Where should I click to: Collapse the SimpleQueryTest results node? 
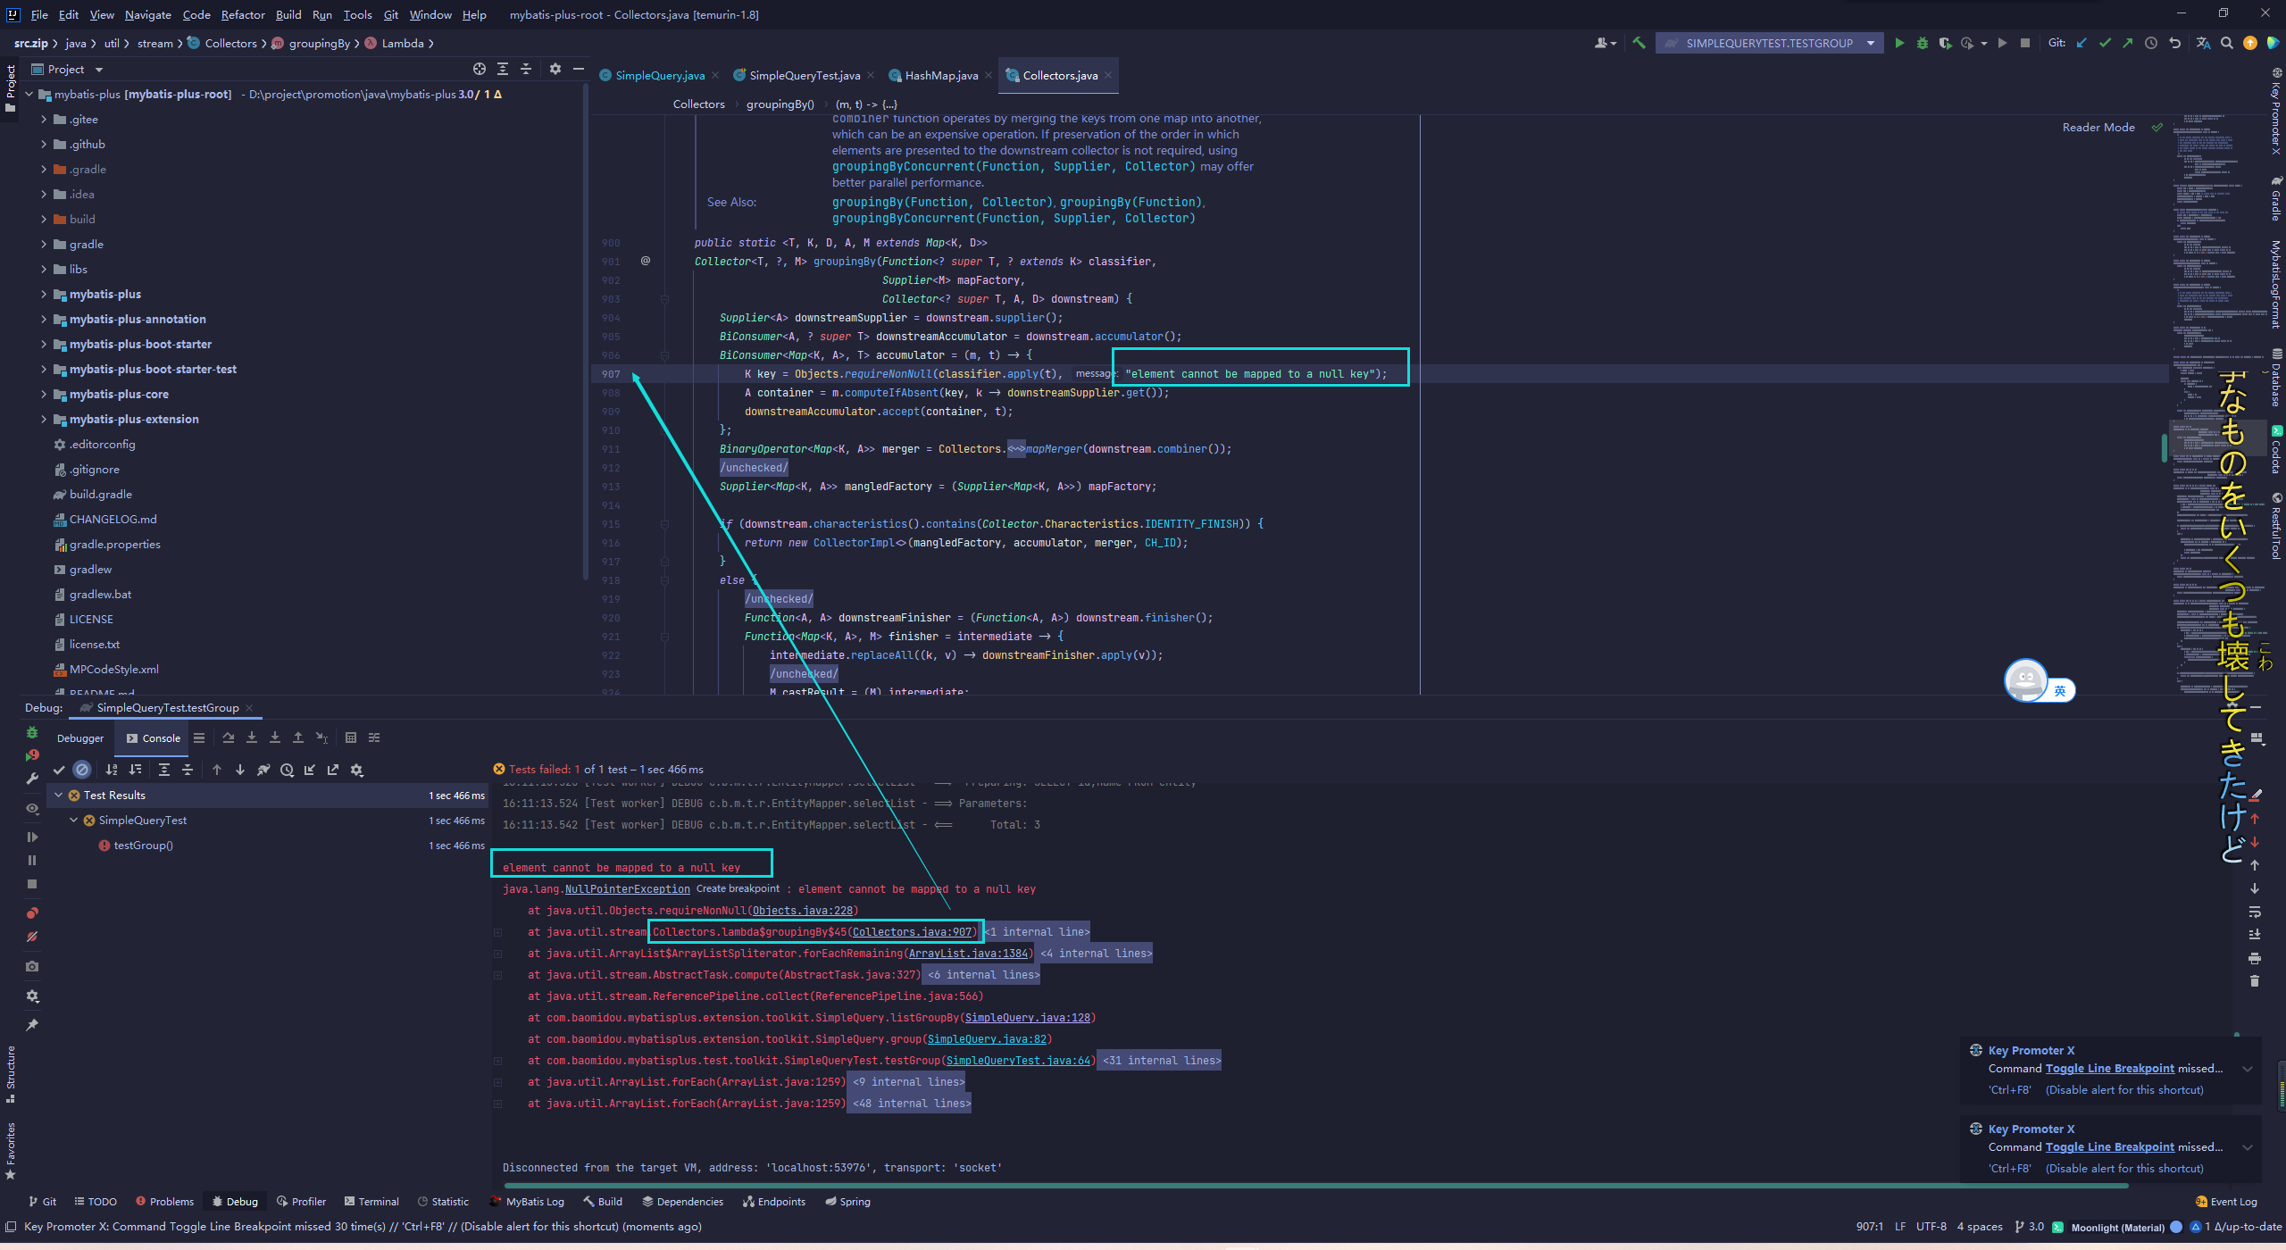tap(74, 820)
